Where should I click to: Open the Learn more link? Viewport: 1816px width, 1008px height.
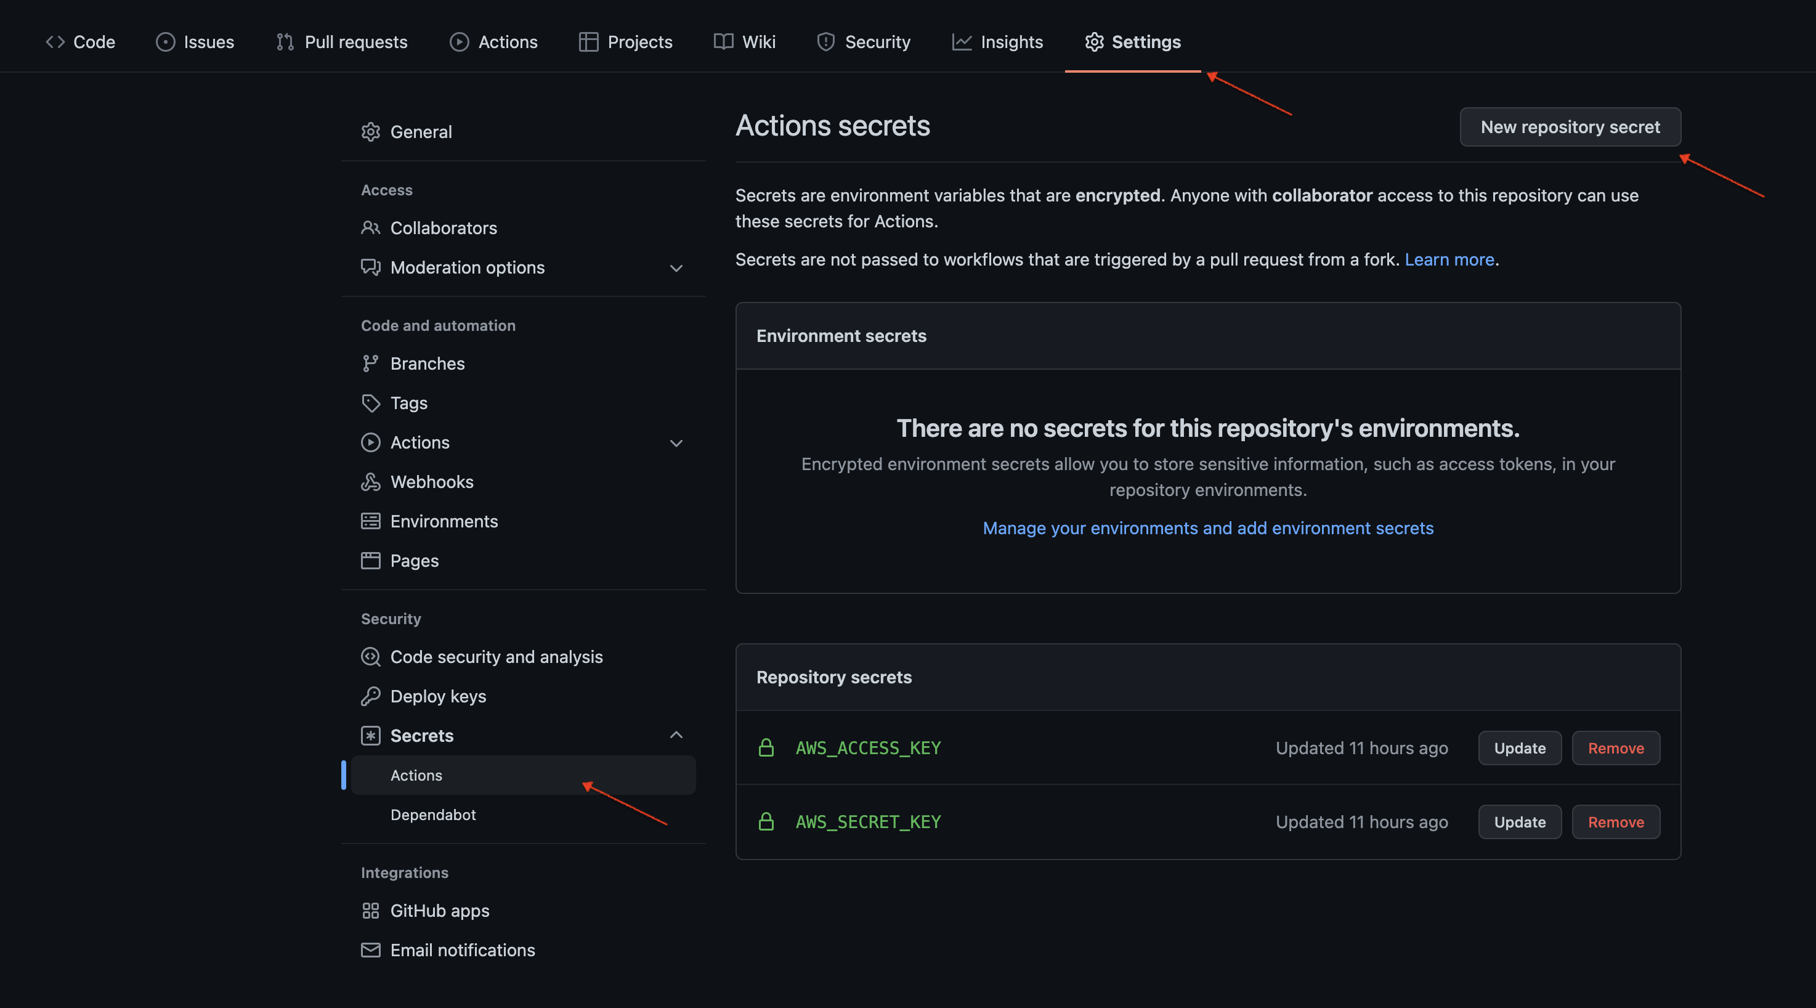1449,260
